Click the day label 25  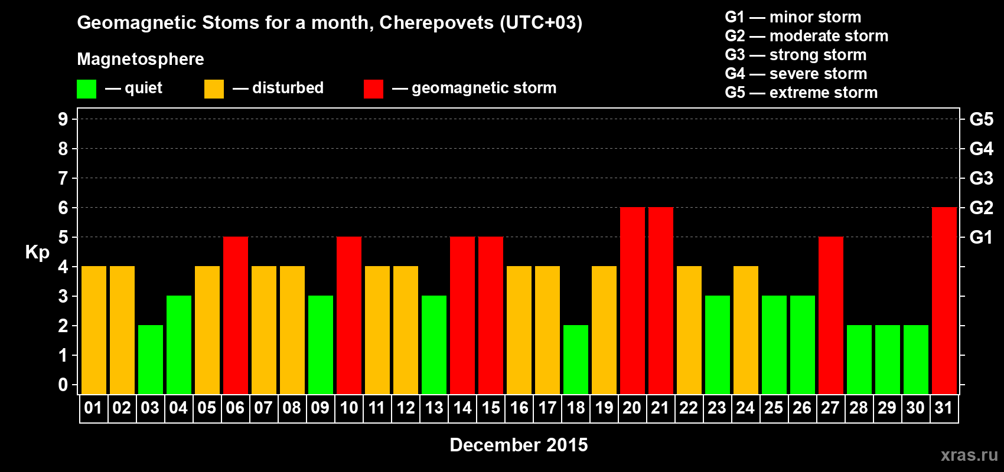pyautogui.click(x=774, y=408)
